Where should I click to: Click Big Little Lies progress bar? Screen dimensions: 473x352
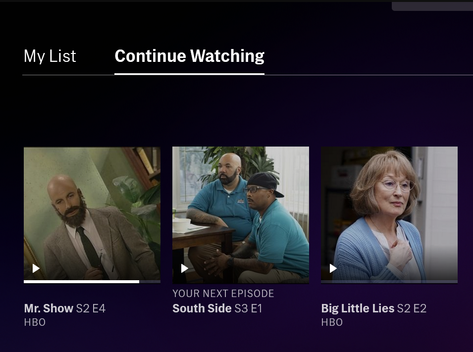click(389, 282)
